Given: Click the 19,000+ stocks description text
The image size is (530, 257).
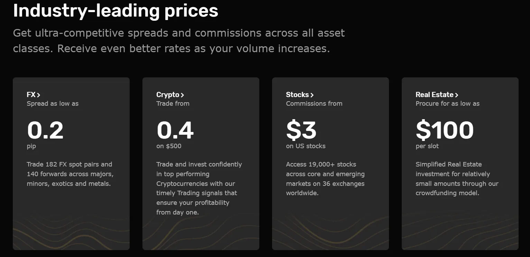Looking at the screenshot, I should pyautogui.click(x=325, y=179).
